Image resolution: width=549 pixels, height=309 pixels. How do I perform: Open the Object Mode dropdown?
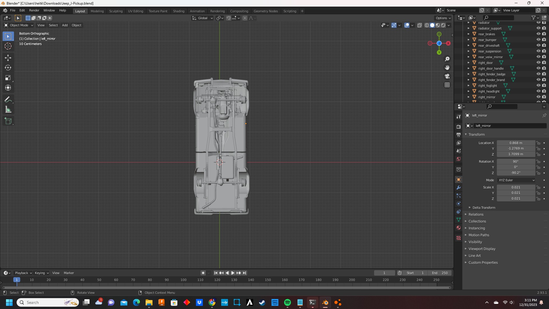[19, 25]
